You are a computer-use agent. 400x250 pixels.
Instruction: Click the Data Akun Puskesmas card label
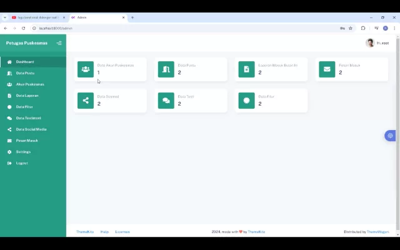click(116, 65)
